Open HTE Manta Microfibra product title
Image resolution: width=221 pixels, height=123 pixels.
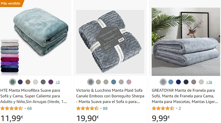coord(34,96)
